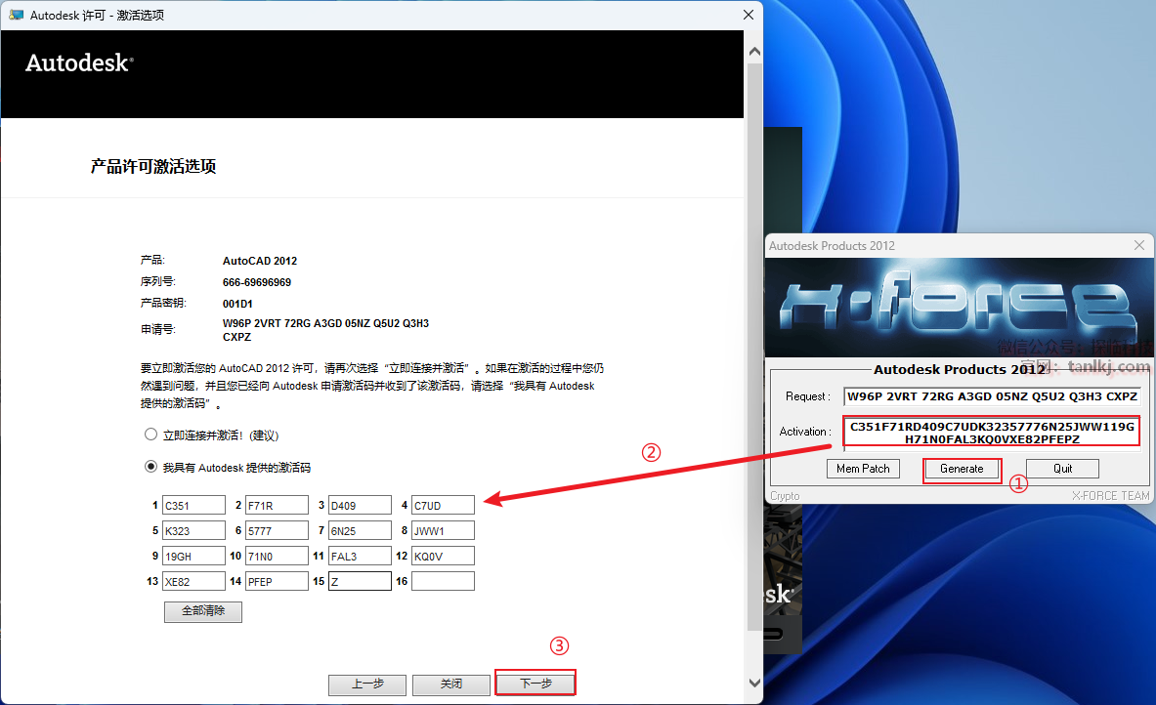Click the vertical scrollbar thumb in Autodesk window
The image size is (1156, 705).
tap(754, 347)
